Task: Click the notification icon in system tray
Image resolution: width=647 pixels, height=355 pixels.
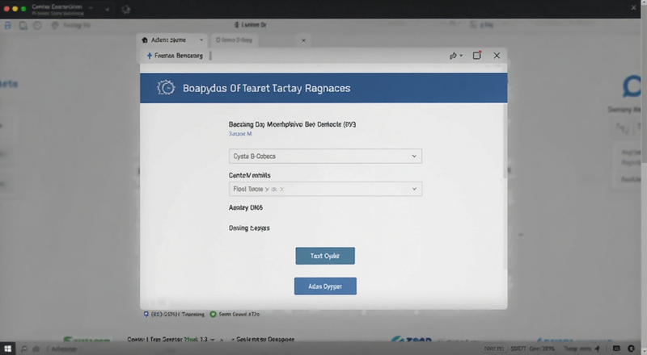Action: pos(616,349)
